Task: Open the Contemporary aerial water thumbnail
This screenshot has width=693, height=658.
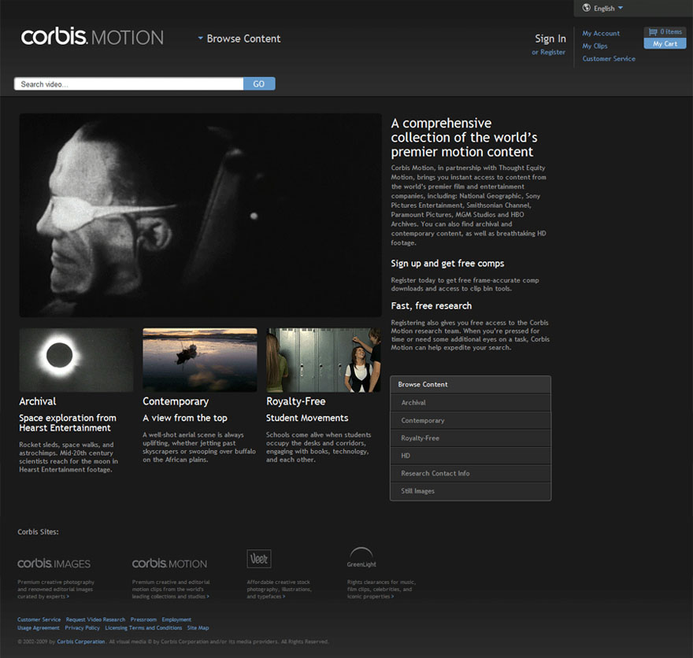Action: pyautogui.click(x=200, y=360)
